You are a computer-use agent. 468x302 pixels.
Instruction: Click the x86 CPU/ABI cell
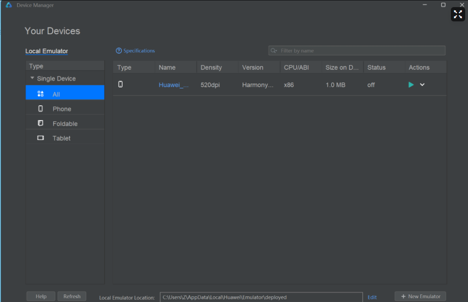(x=289, y=85)
